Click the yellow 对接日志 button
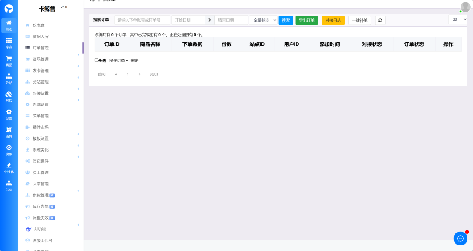Screen dimensions: 473x251 tap(333, 20)
